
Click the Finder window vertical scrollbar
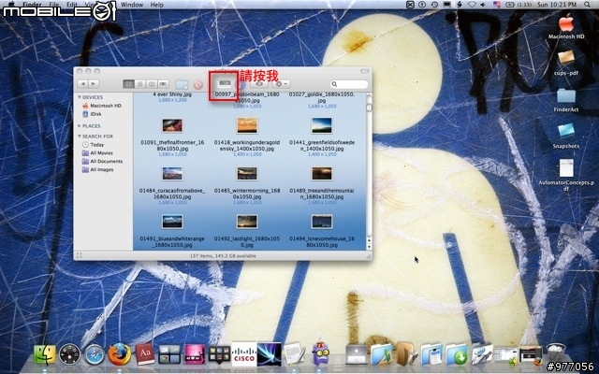369,165
